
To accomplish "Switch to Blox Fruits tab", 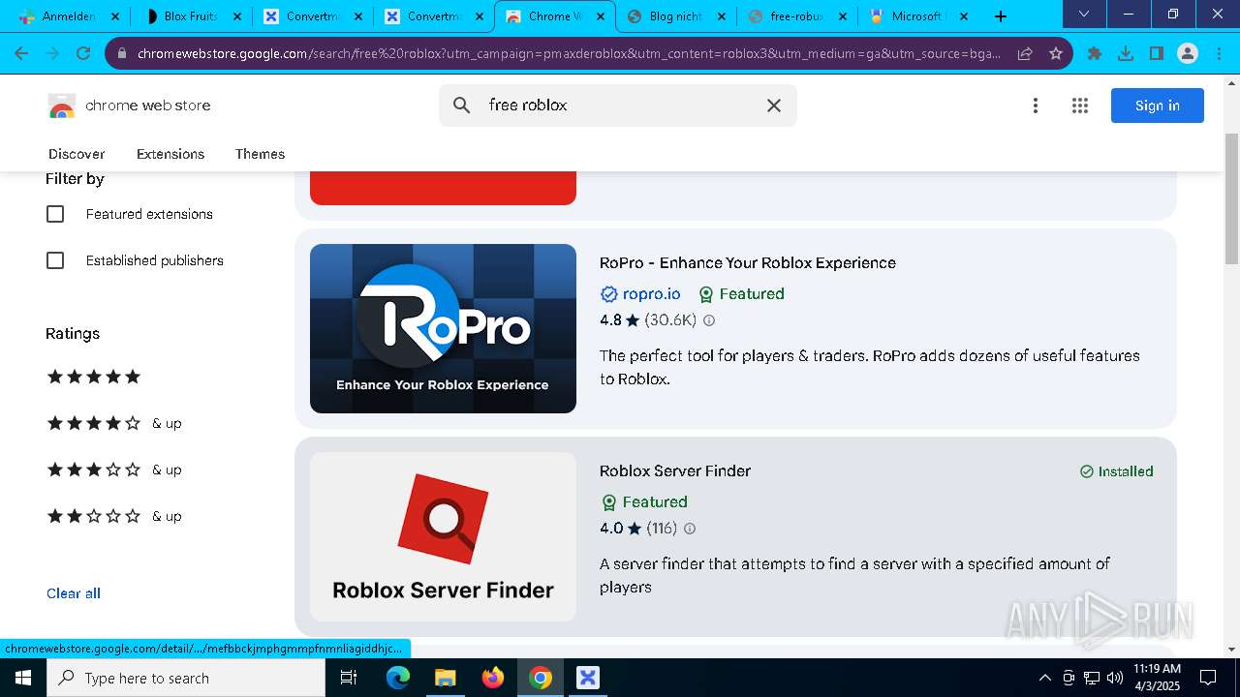I will (191, 16).
